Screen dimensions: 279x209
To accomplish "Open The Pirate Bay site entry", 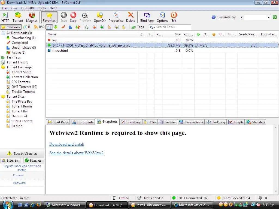I will pos(22,102).
